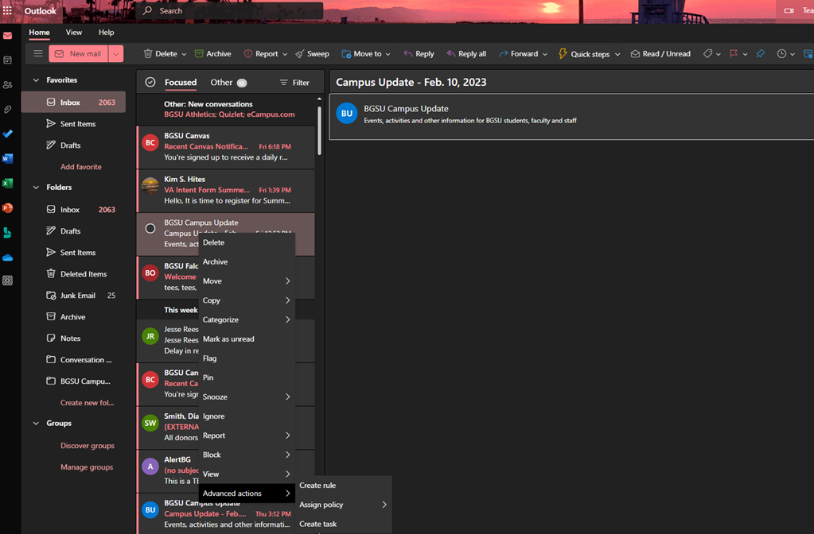Click the pin icon in toolbar
Viewport: 814px width, 534px height.
pos(761,54)
